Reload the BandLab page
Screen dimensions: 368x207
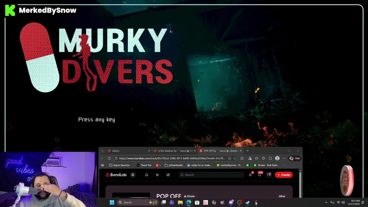pyautogui.click(x=109, y=158)
